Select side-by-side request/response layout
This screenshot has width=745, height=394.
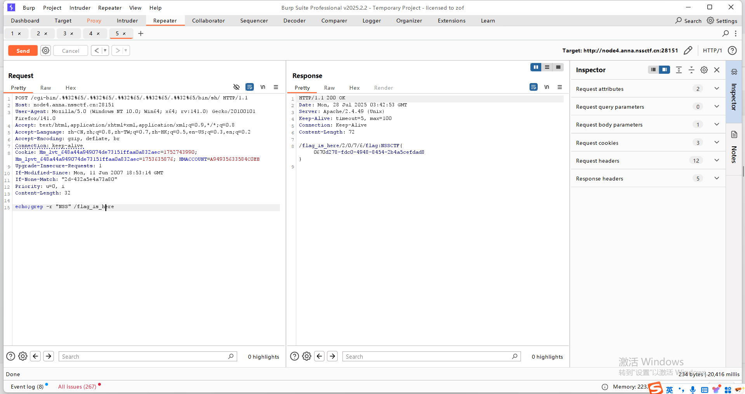point(536,67)
